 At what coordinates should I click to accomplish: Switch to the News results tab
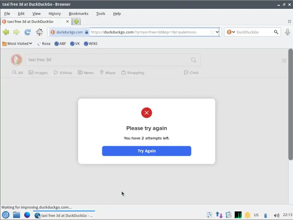[x=86, y=72]
